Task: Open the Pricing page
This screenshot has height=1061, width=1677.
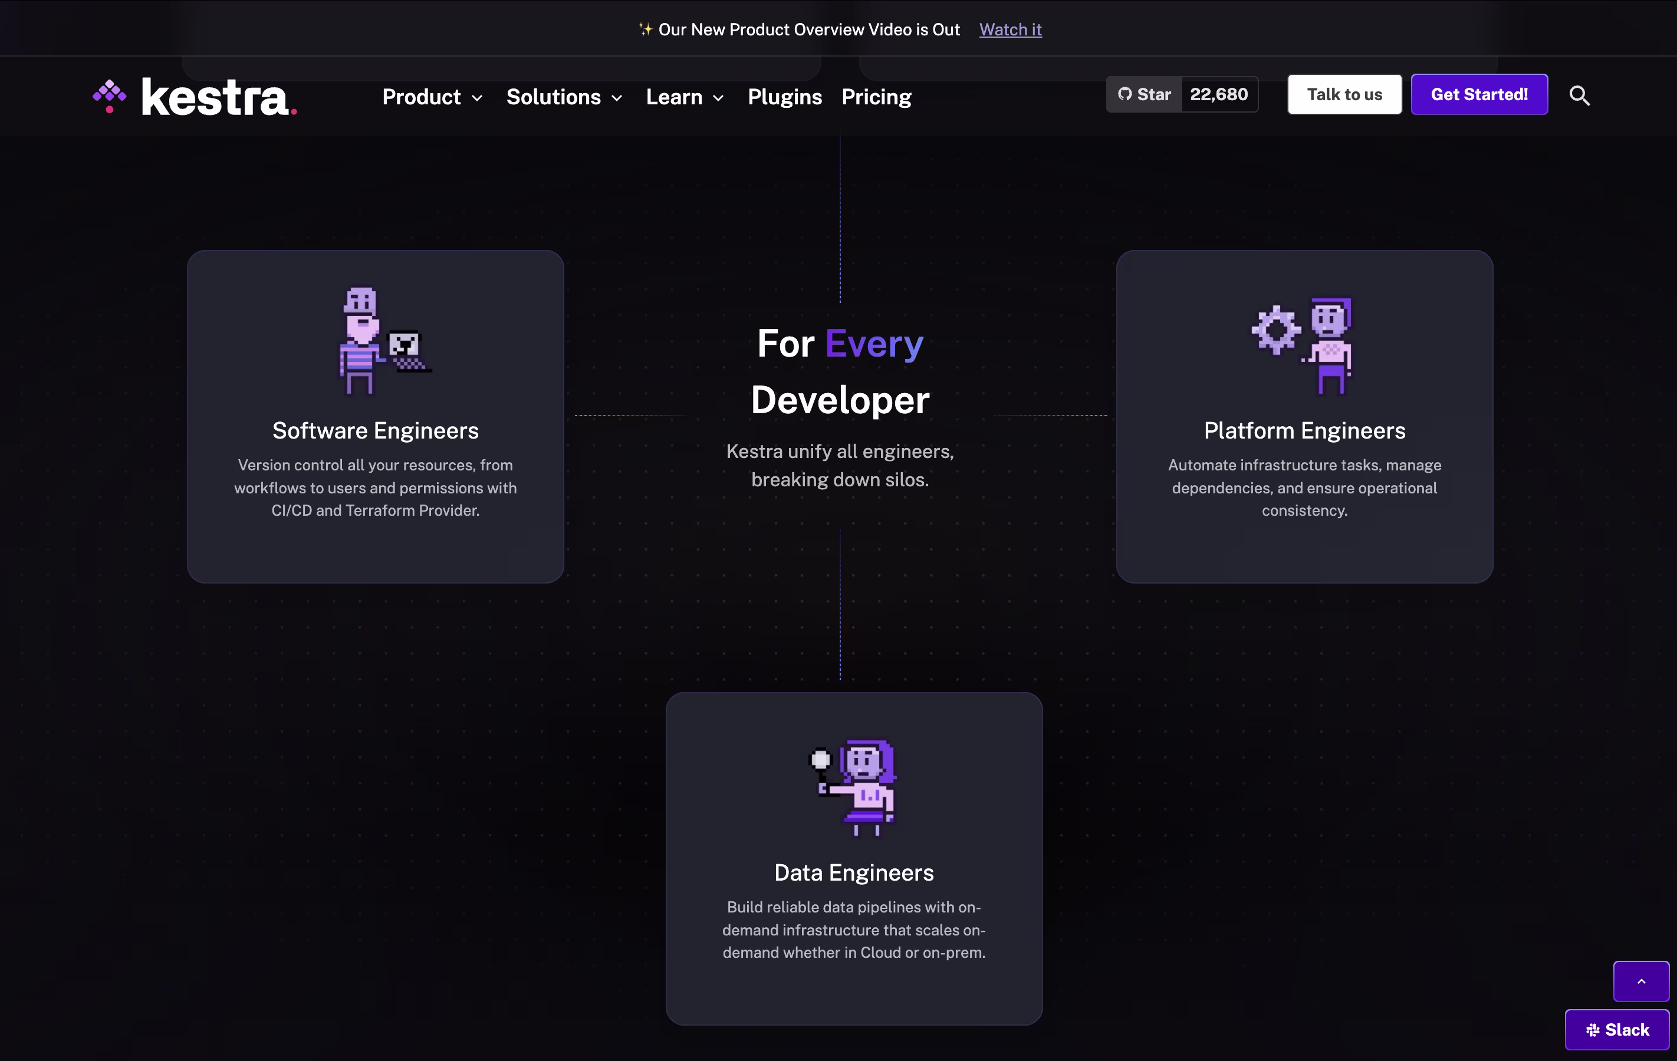Action: (x=876, y=97)
